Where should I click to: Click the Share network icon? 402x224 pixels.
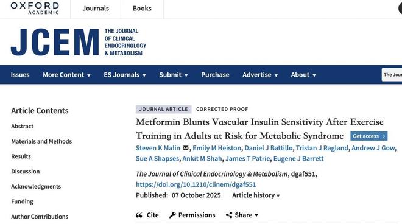coord(229,215)
